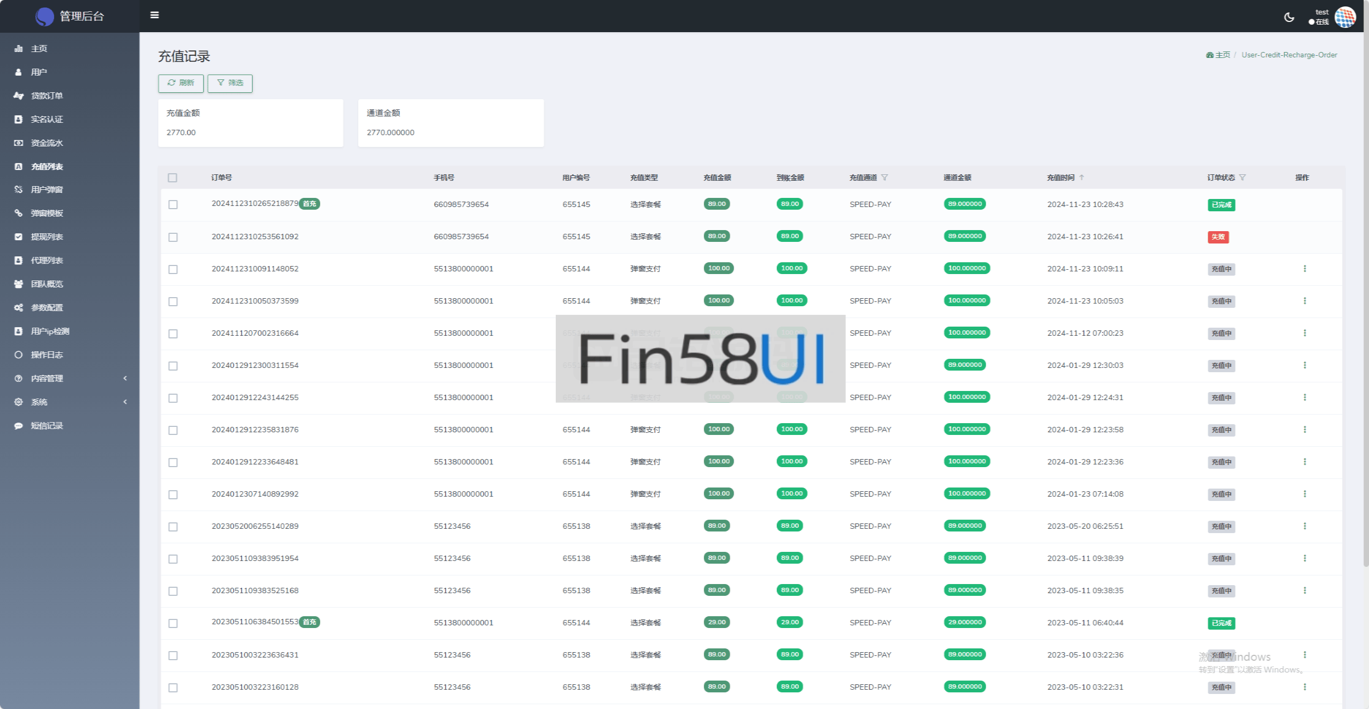Click the 筛选 filter button

(230, 83)
